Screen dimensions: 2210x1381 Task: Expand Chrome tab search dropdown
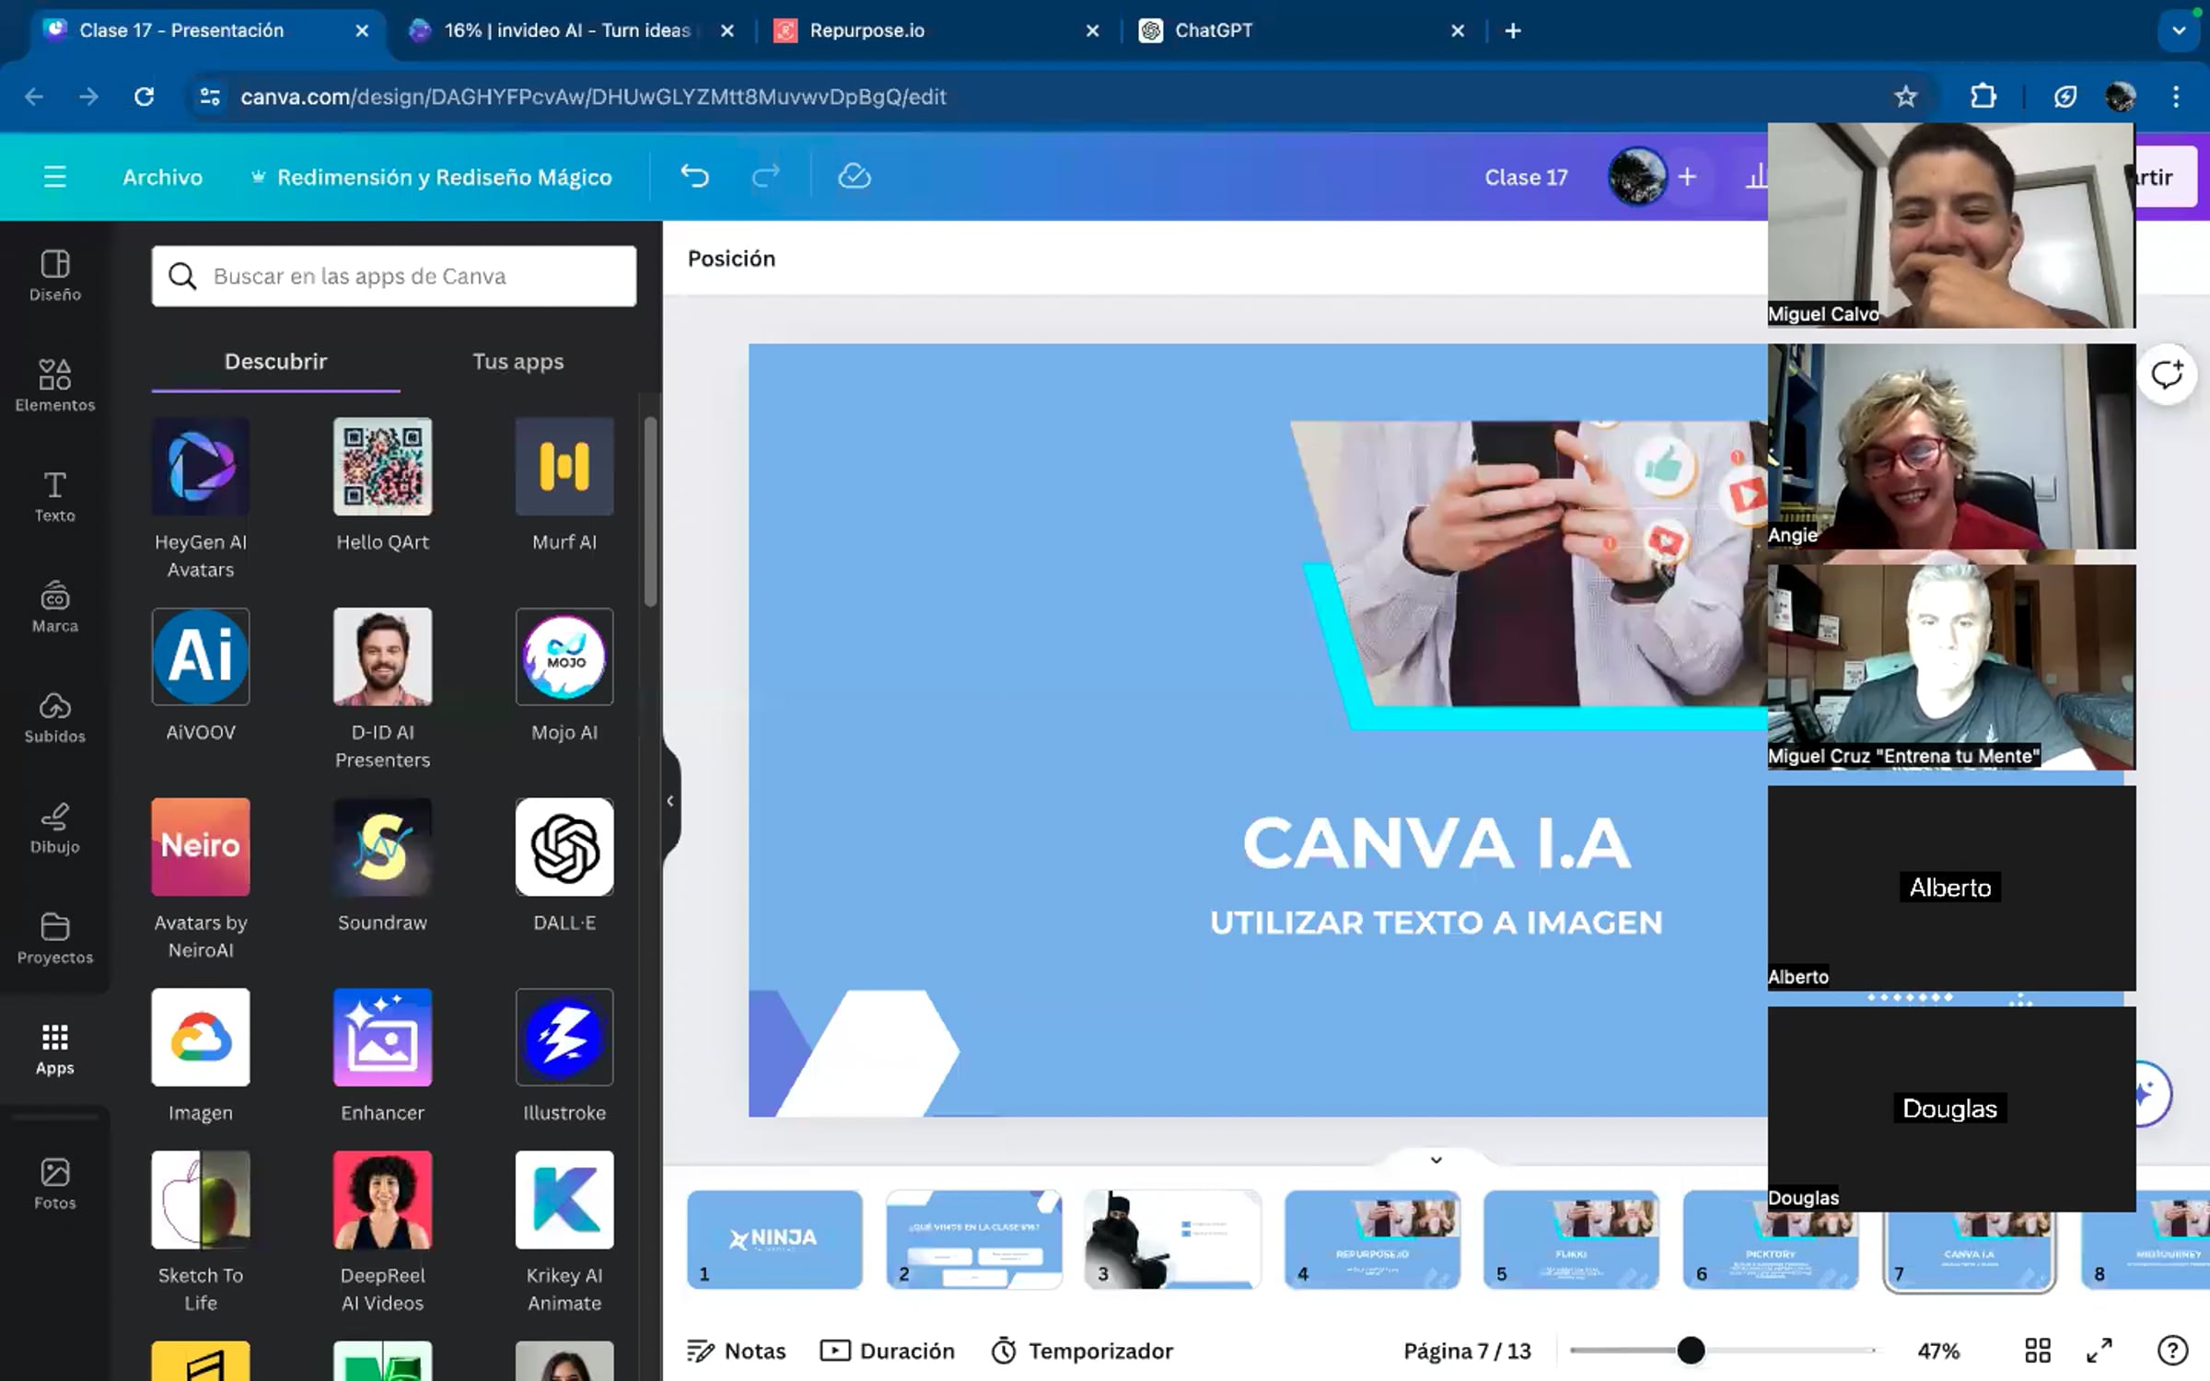coord(2178,30)
